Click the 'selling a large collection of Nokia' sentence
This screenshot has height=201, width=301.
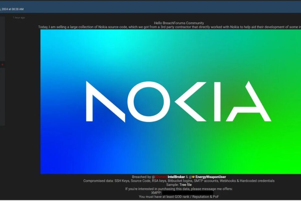pyautogui.click(x=170, y=27)
